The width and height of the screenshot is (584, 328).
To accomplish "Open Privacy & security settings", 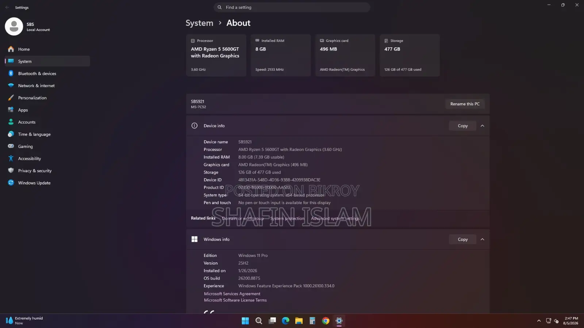I will point(47,171).
